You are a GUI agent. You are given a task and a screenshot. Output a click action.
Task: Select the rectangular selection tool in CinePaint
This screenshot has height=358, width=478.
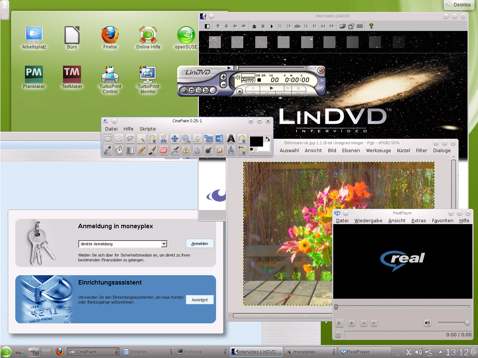108,139
